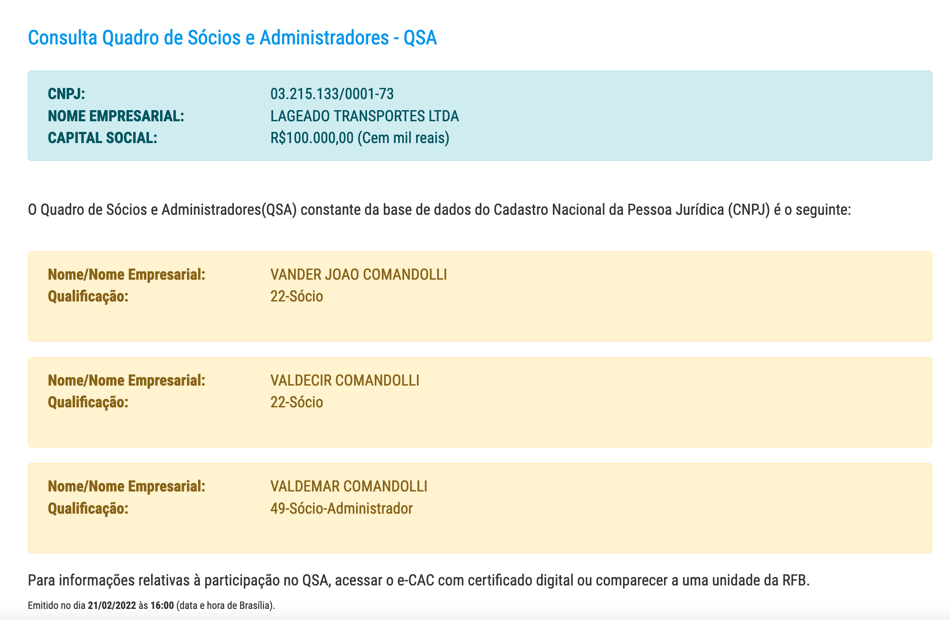The width and height of the screenshot is (950, 620).
Task: Click 49-Sócio-Administrador qualification text
Action: pyautogui.click(x=341, y=508)
